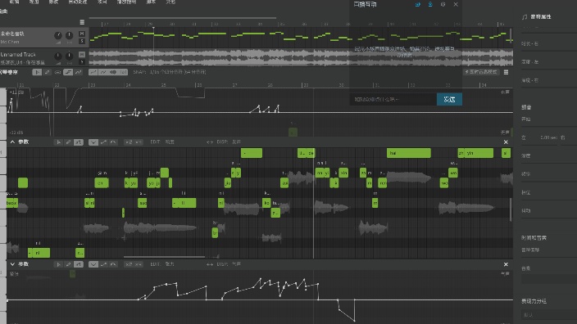Select the pencil tool in piano roll toolbar
Image resolution: width=577 pixels, height=324 pixels.
(x=47, y=72)
